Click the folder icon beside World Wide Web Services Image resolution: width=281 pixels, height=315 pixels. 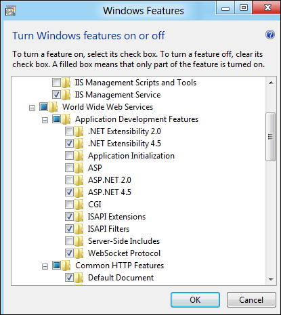click(x=53, y=107)
